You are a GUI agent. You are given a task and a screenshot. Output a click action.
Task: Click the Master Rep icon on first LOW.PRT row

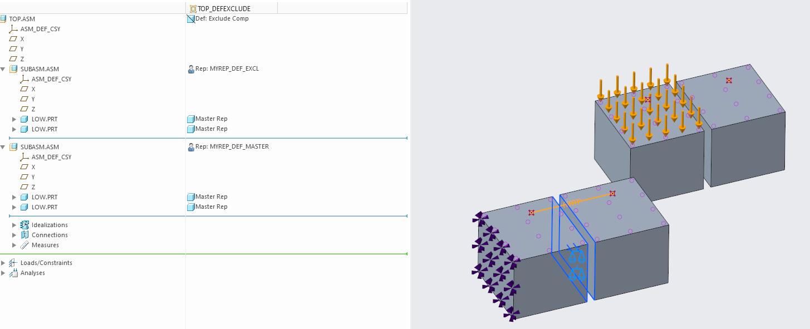click(x=190, y=119)
